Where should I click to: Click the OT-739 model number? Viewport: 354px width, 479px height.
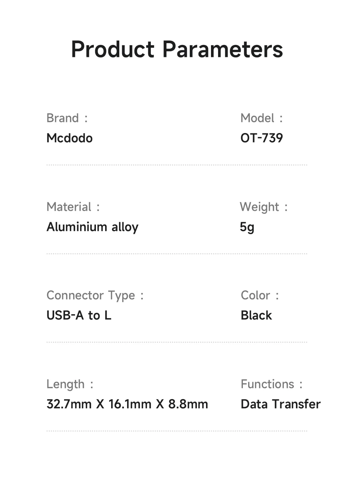(x=262, y=138)
